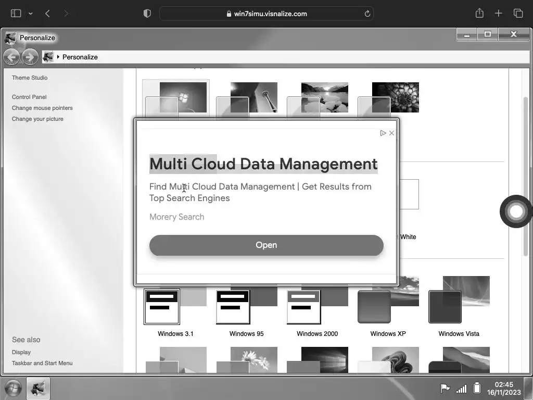The width and height of the screenshot is (533, 400).
Task: Click the privacy shield icon
Action: coord(147,13)
